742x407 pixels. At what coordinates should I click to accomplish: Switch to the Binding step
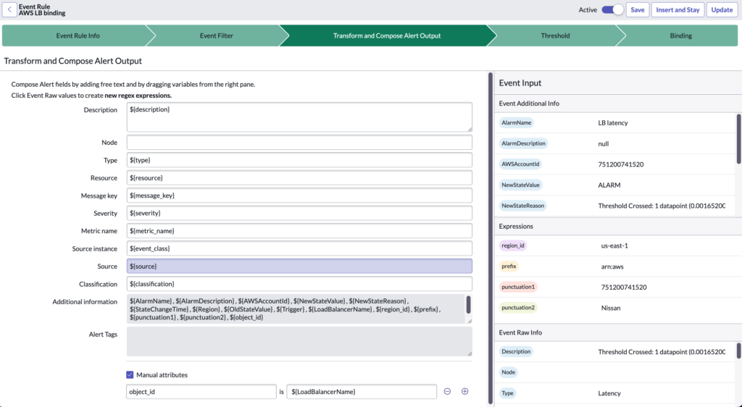point(680,35)
